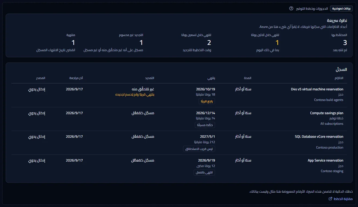Image resolution: width=358 pixels, height=207 pixels.
Task: Click the 'خطة توفير' type label
Action: pyautogui.click(x=337, y=119)
